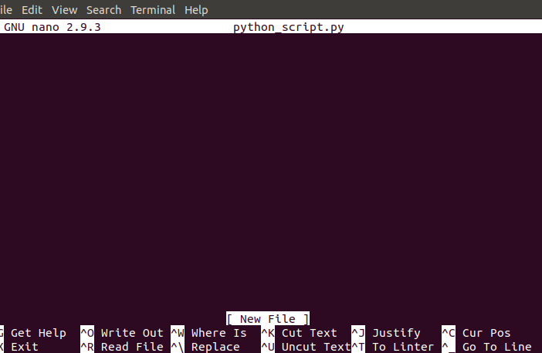Open the Help menu
The height and width of the screenshot is (353, 542).
coord(196,10)
